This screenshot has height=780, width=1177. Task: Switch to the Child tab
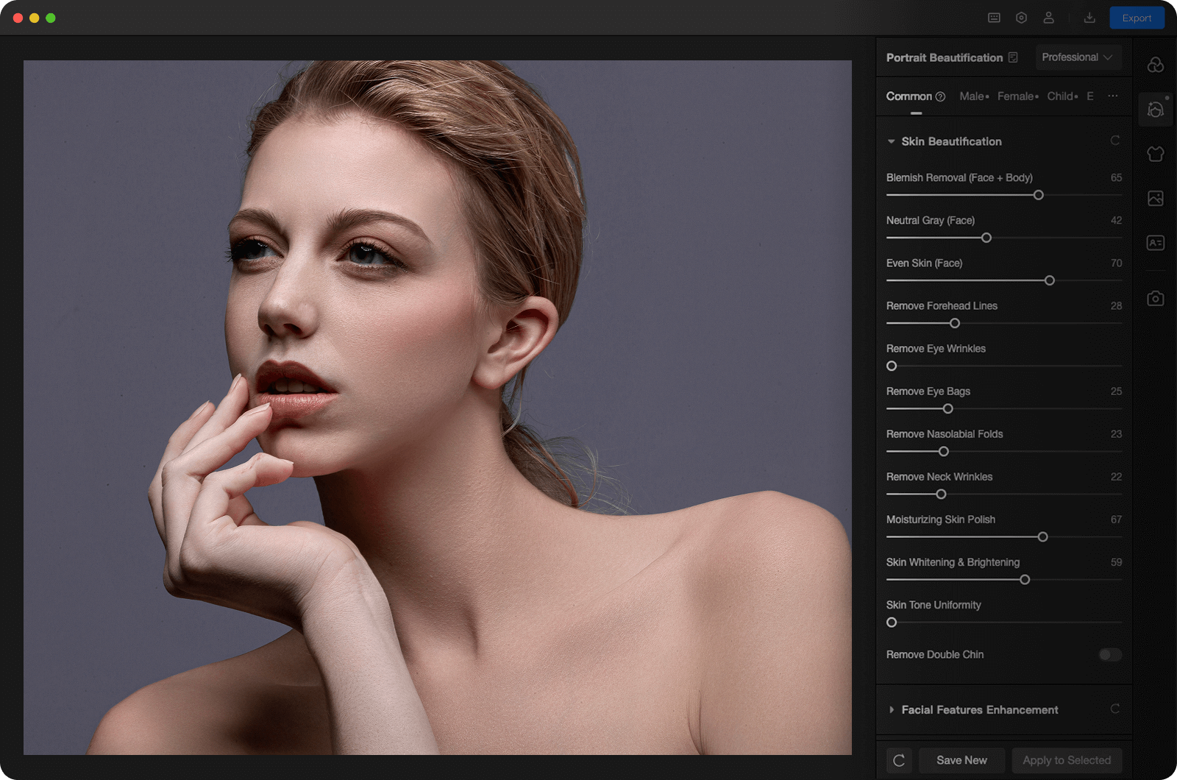pyautogui.click(x=1060, y=96)
